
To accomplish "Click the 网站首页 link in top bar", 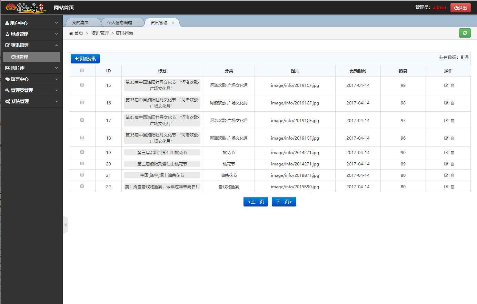I will [64, 7].
